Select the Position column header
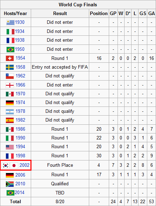This screenshot has width=156, height=206. 99,13
